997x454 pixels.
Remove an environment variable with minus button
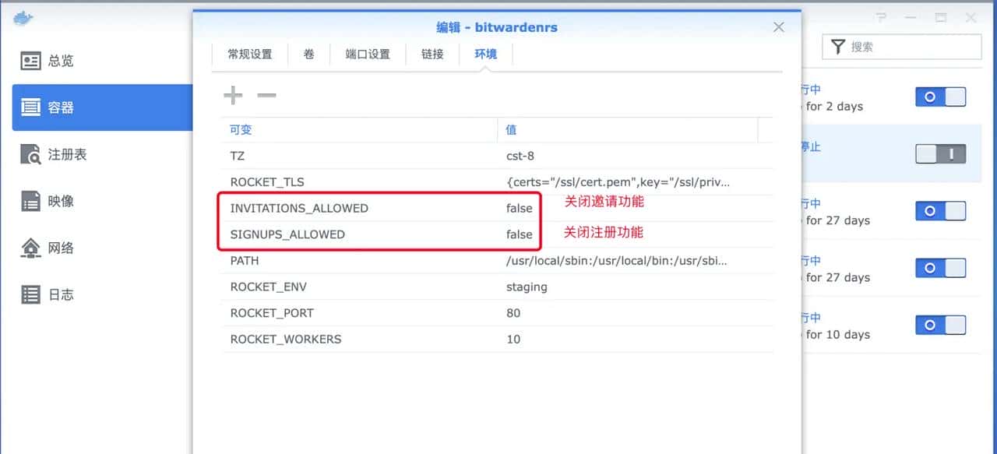click(266, 95)
